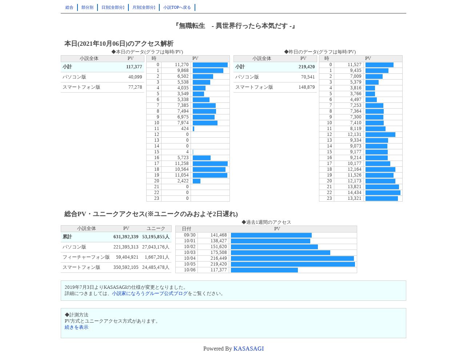Click スマートフォン版 cumulative PV 350,592,105
This screenshot has width=467, height=352.
pos(126,267)
